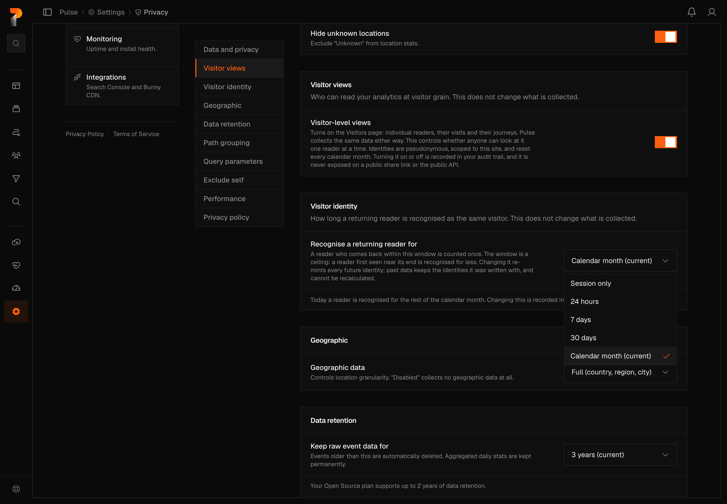Image resolution: width=727 pixels, height=504 pixels.
Task: Open the search box in sidebar
Action: (x=16, y=43)
